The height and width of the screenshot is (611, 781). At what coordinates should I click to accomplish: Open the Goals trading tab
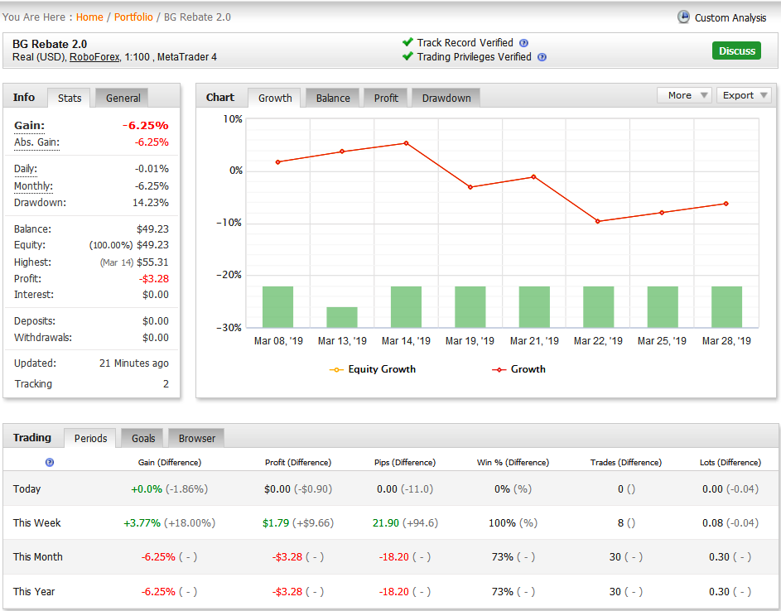pos(143,438)
